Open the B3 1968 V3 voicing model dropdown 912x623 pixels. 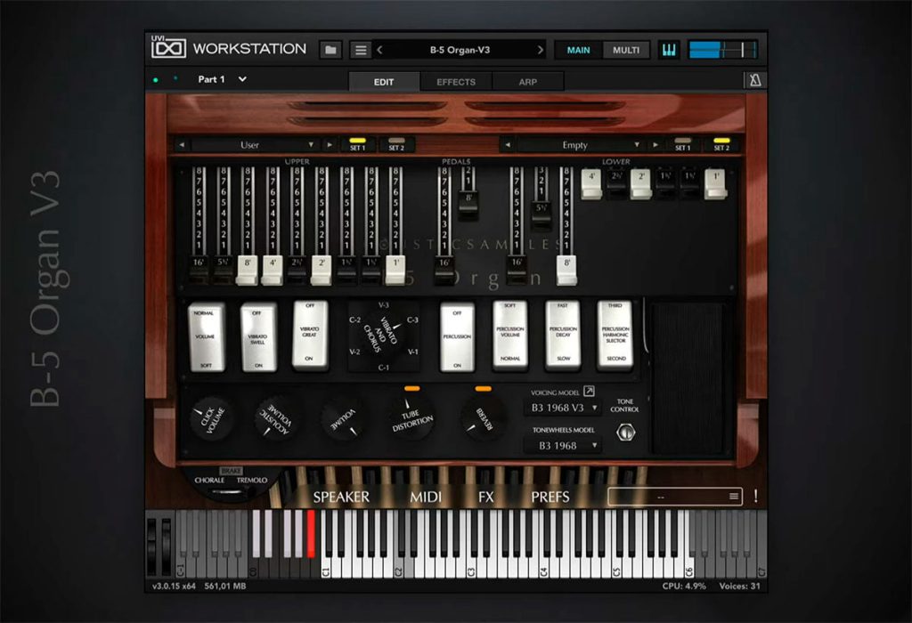tap(563, 408)
